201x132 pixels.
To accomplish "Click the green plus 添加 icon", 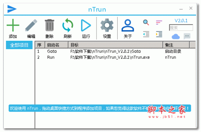I will click(x=13, y=25).
